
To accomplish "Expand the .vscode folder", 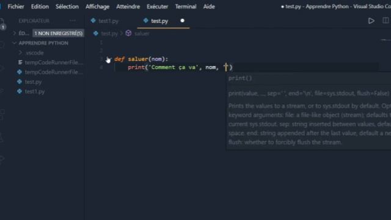I will click(x=35, y=53).
